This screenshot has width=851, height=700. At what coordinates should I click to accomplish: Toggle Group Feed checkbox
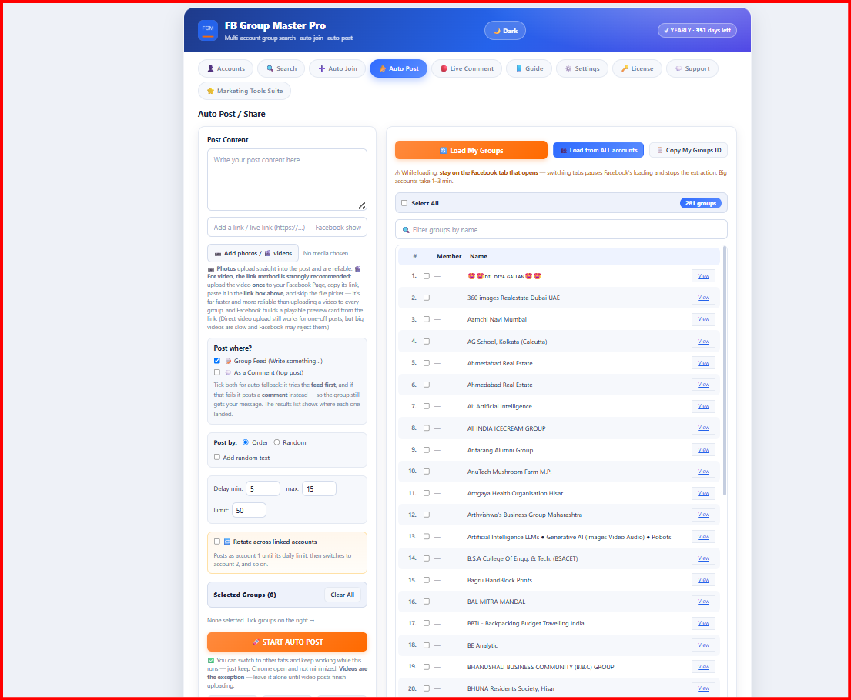[217, 361]
